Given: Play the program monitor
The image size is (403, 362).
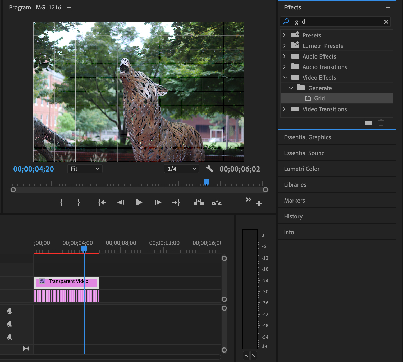Looking at the screenshot, I should pos(139,202).
